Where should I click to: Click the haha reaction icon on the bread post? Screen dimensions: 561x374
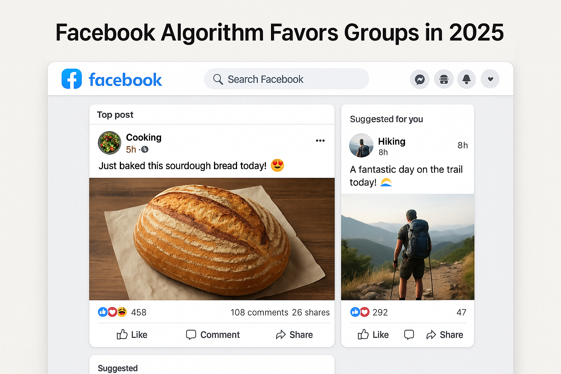(x=122, y=312)
